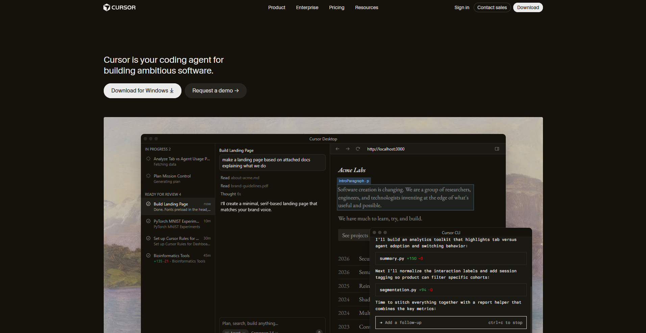Click the 'Build Landing Page' chat title
This screenshot has width=646, height=333.
[236, 150]
